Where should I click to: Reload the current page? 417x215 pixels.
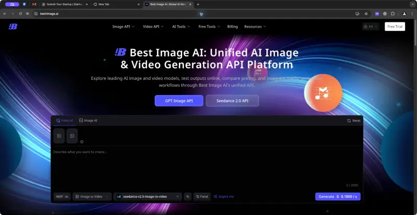[x=20, y=14]
